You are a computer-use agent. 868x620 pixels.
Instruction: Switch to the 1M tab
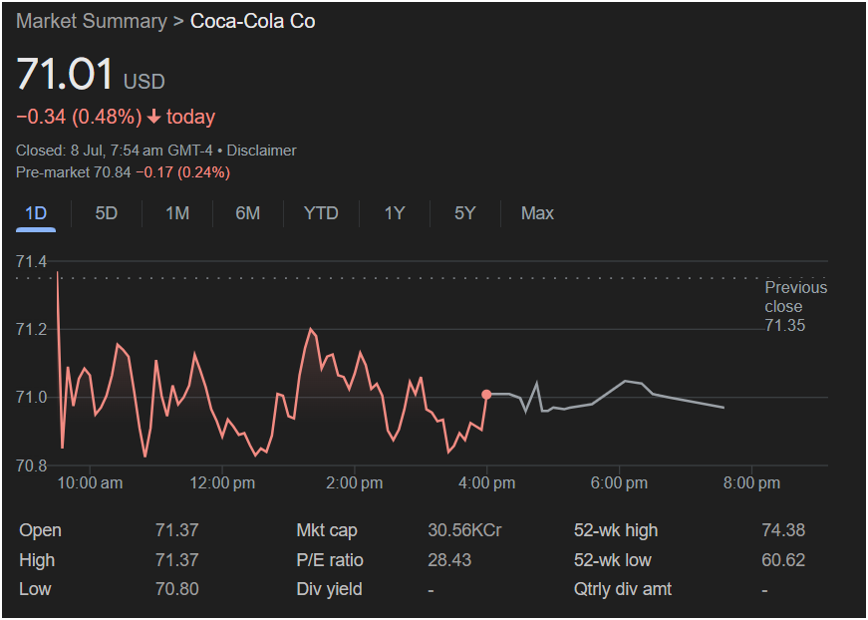(x=177, y=213)
